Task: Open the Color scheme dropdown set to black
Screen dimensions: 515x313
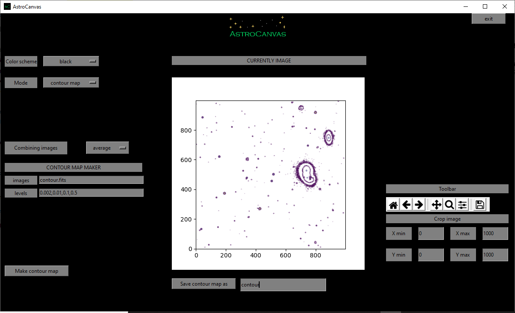Action: pyautogui.click(x=71, y=61)
